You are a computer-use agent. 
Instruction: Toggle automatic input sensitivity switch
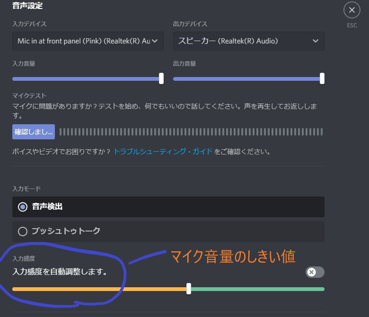click(x=315, y=272)
